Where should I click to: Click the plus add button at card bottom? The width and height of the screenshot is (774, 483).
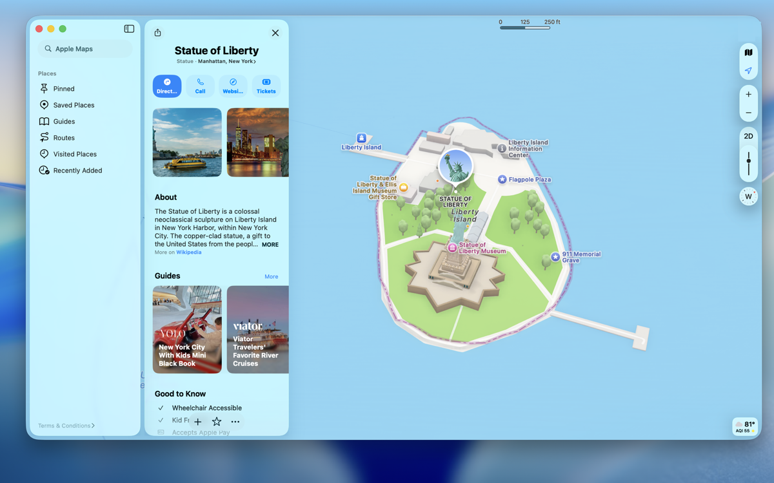[x=198, y=422]
